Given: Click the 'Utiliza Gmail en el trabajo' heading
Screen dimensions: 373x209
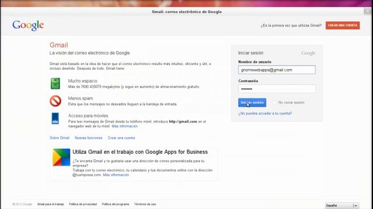Looking at the screenshot, I should click(140, 152).
